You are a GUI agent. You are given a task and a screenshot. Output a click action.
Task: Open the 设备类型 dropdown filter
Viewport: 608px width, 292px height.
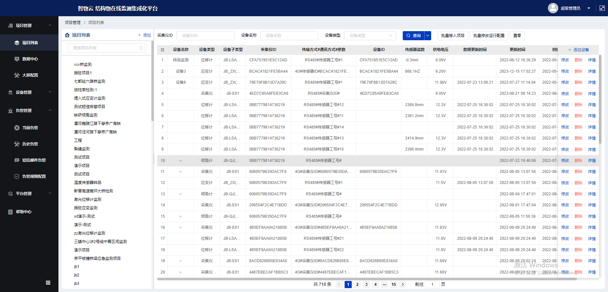point(370,36)
